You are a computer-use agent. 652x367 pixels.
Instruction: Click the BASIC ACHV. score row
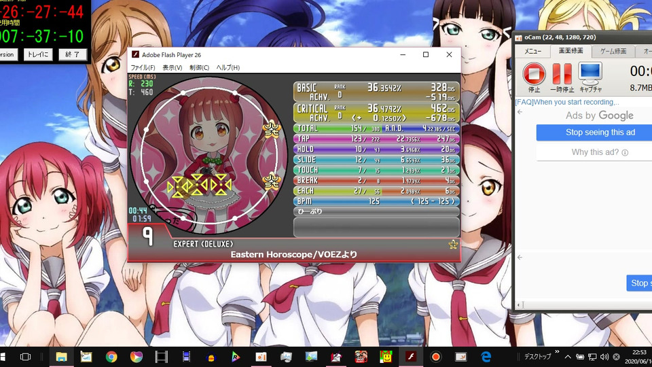[x=376, y=92]
